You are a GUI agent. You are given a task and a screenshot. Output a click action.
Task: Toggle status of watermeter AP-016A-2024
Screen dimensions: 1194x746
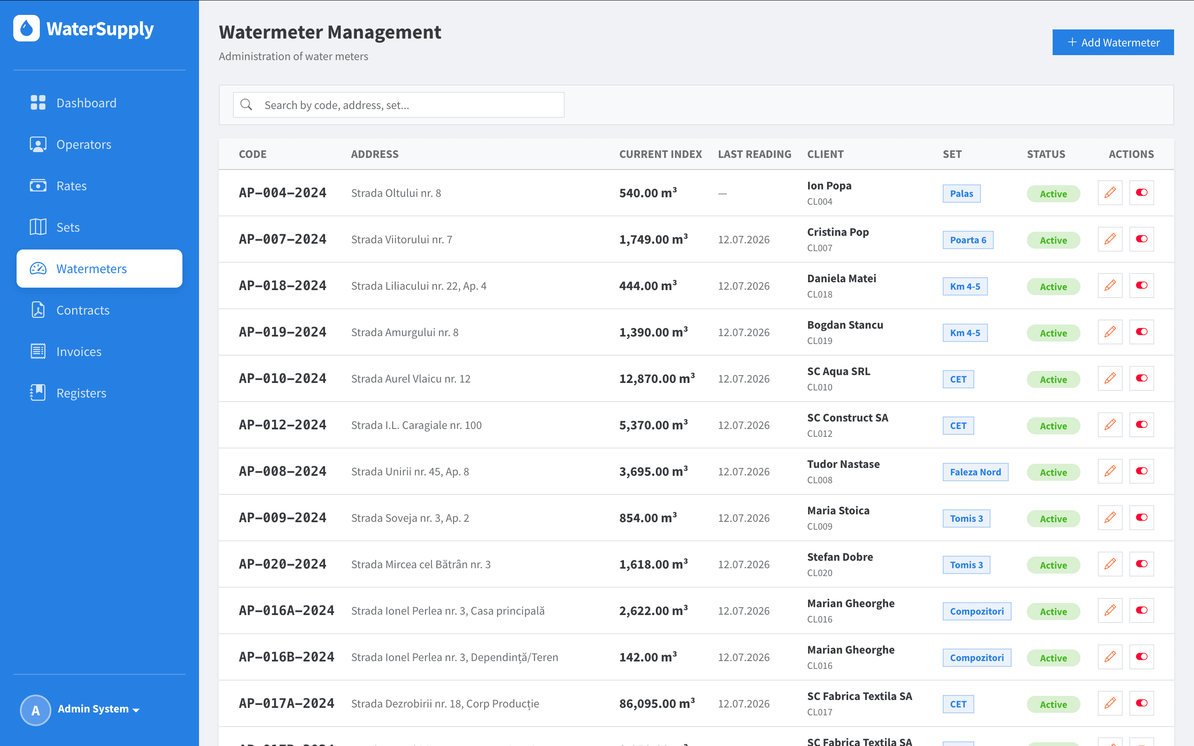point(1142,610)
